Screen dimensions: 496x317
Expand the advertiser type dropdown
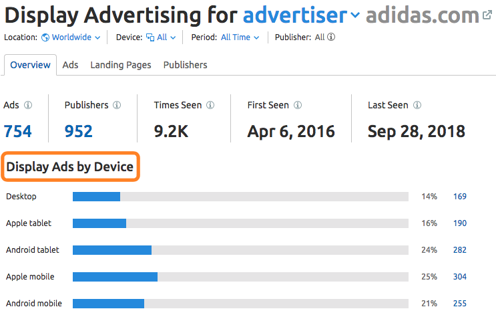pos(355,15)
